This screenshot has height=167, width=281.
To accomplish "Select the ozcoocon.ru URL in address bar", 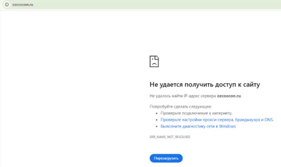I will tap(23, 5).
